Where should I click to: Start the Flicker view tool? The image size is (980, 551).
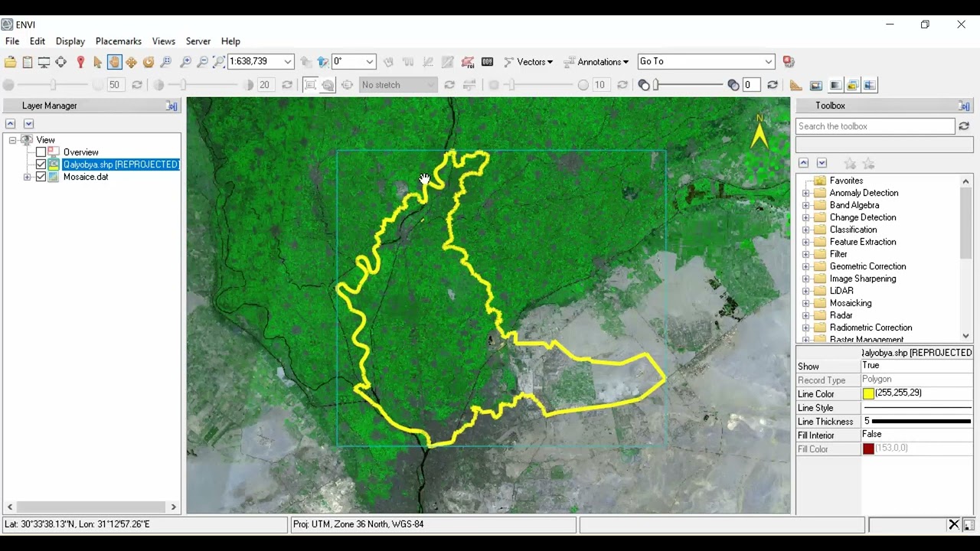852,85
